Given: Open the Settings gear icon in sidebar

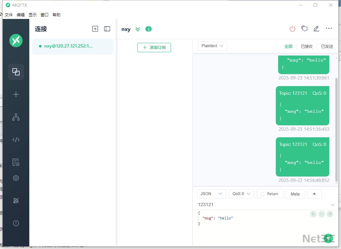Looking at the screenshot, I should (16, 178).
